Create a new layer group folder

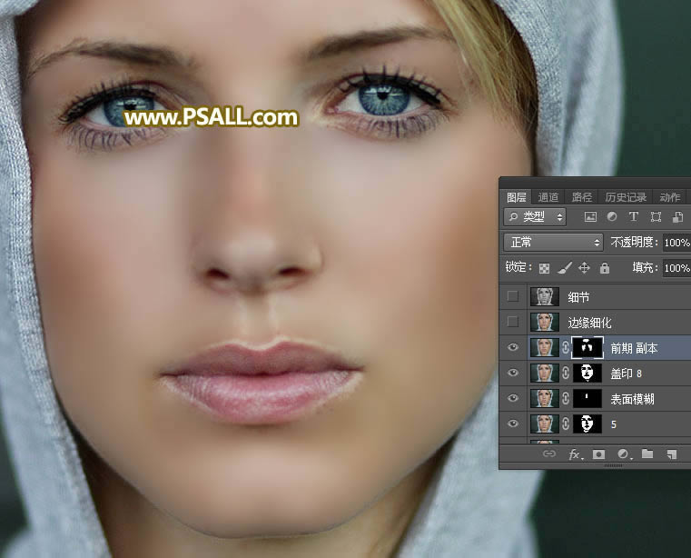pyautogui.click(x=647, y=453)
